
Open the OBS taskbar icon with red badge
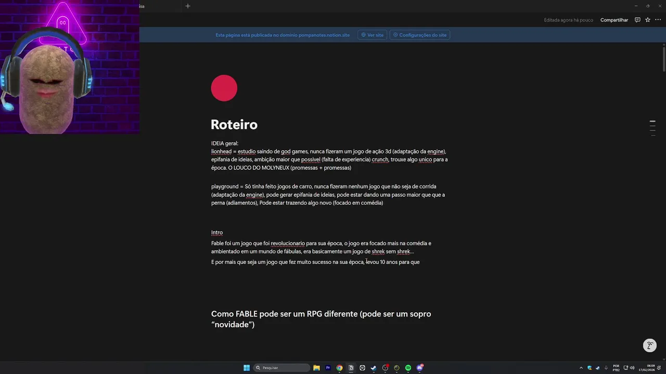click(385, 368)
